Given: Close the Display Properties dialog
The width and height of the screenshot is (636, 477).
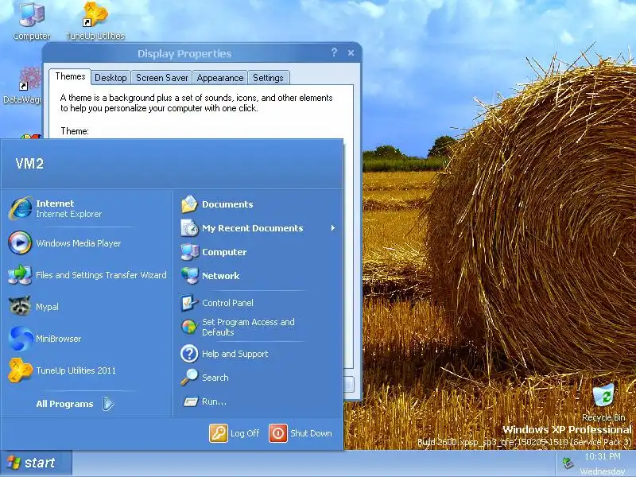Looking at the screenshot, I should [351, 52].
